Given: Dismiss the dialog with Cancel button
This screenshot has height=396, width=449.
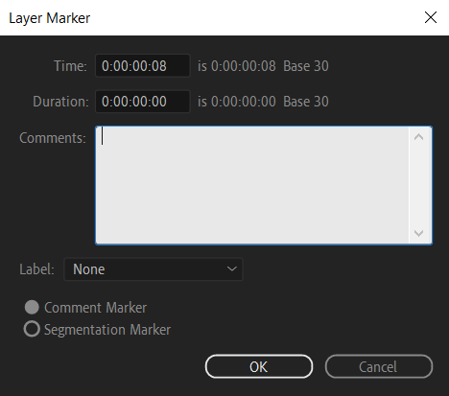Looking at the screenshot, I should [379, 366].
